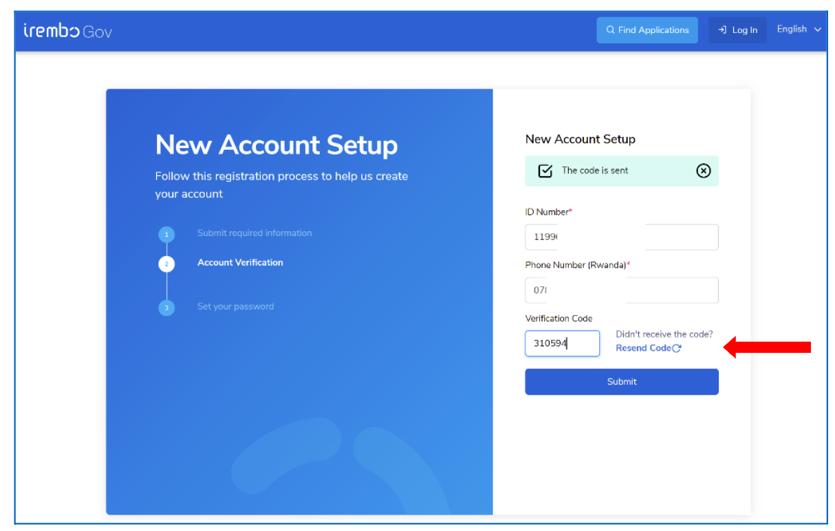Click the checkmark icon in notification
The image size is (835, 531).
point(545,171)
